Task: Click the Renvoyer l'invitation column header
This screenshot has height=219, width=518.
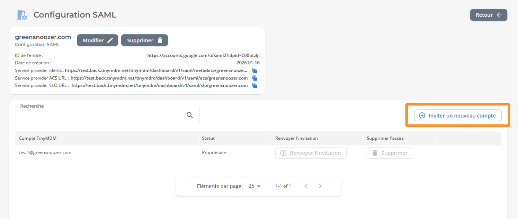Action: pos(296,138)
